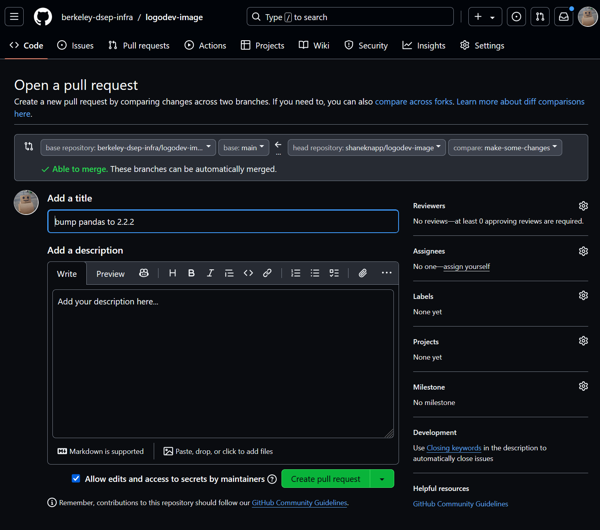Insert a task list in the description

(334, 273)
